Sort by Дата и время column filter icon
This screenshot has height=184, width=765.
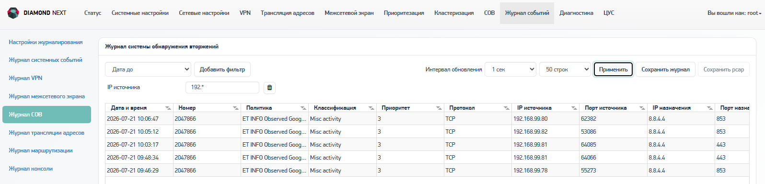pos(168,108)
